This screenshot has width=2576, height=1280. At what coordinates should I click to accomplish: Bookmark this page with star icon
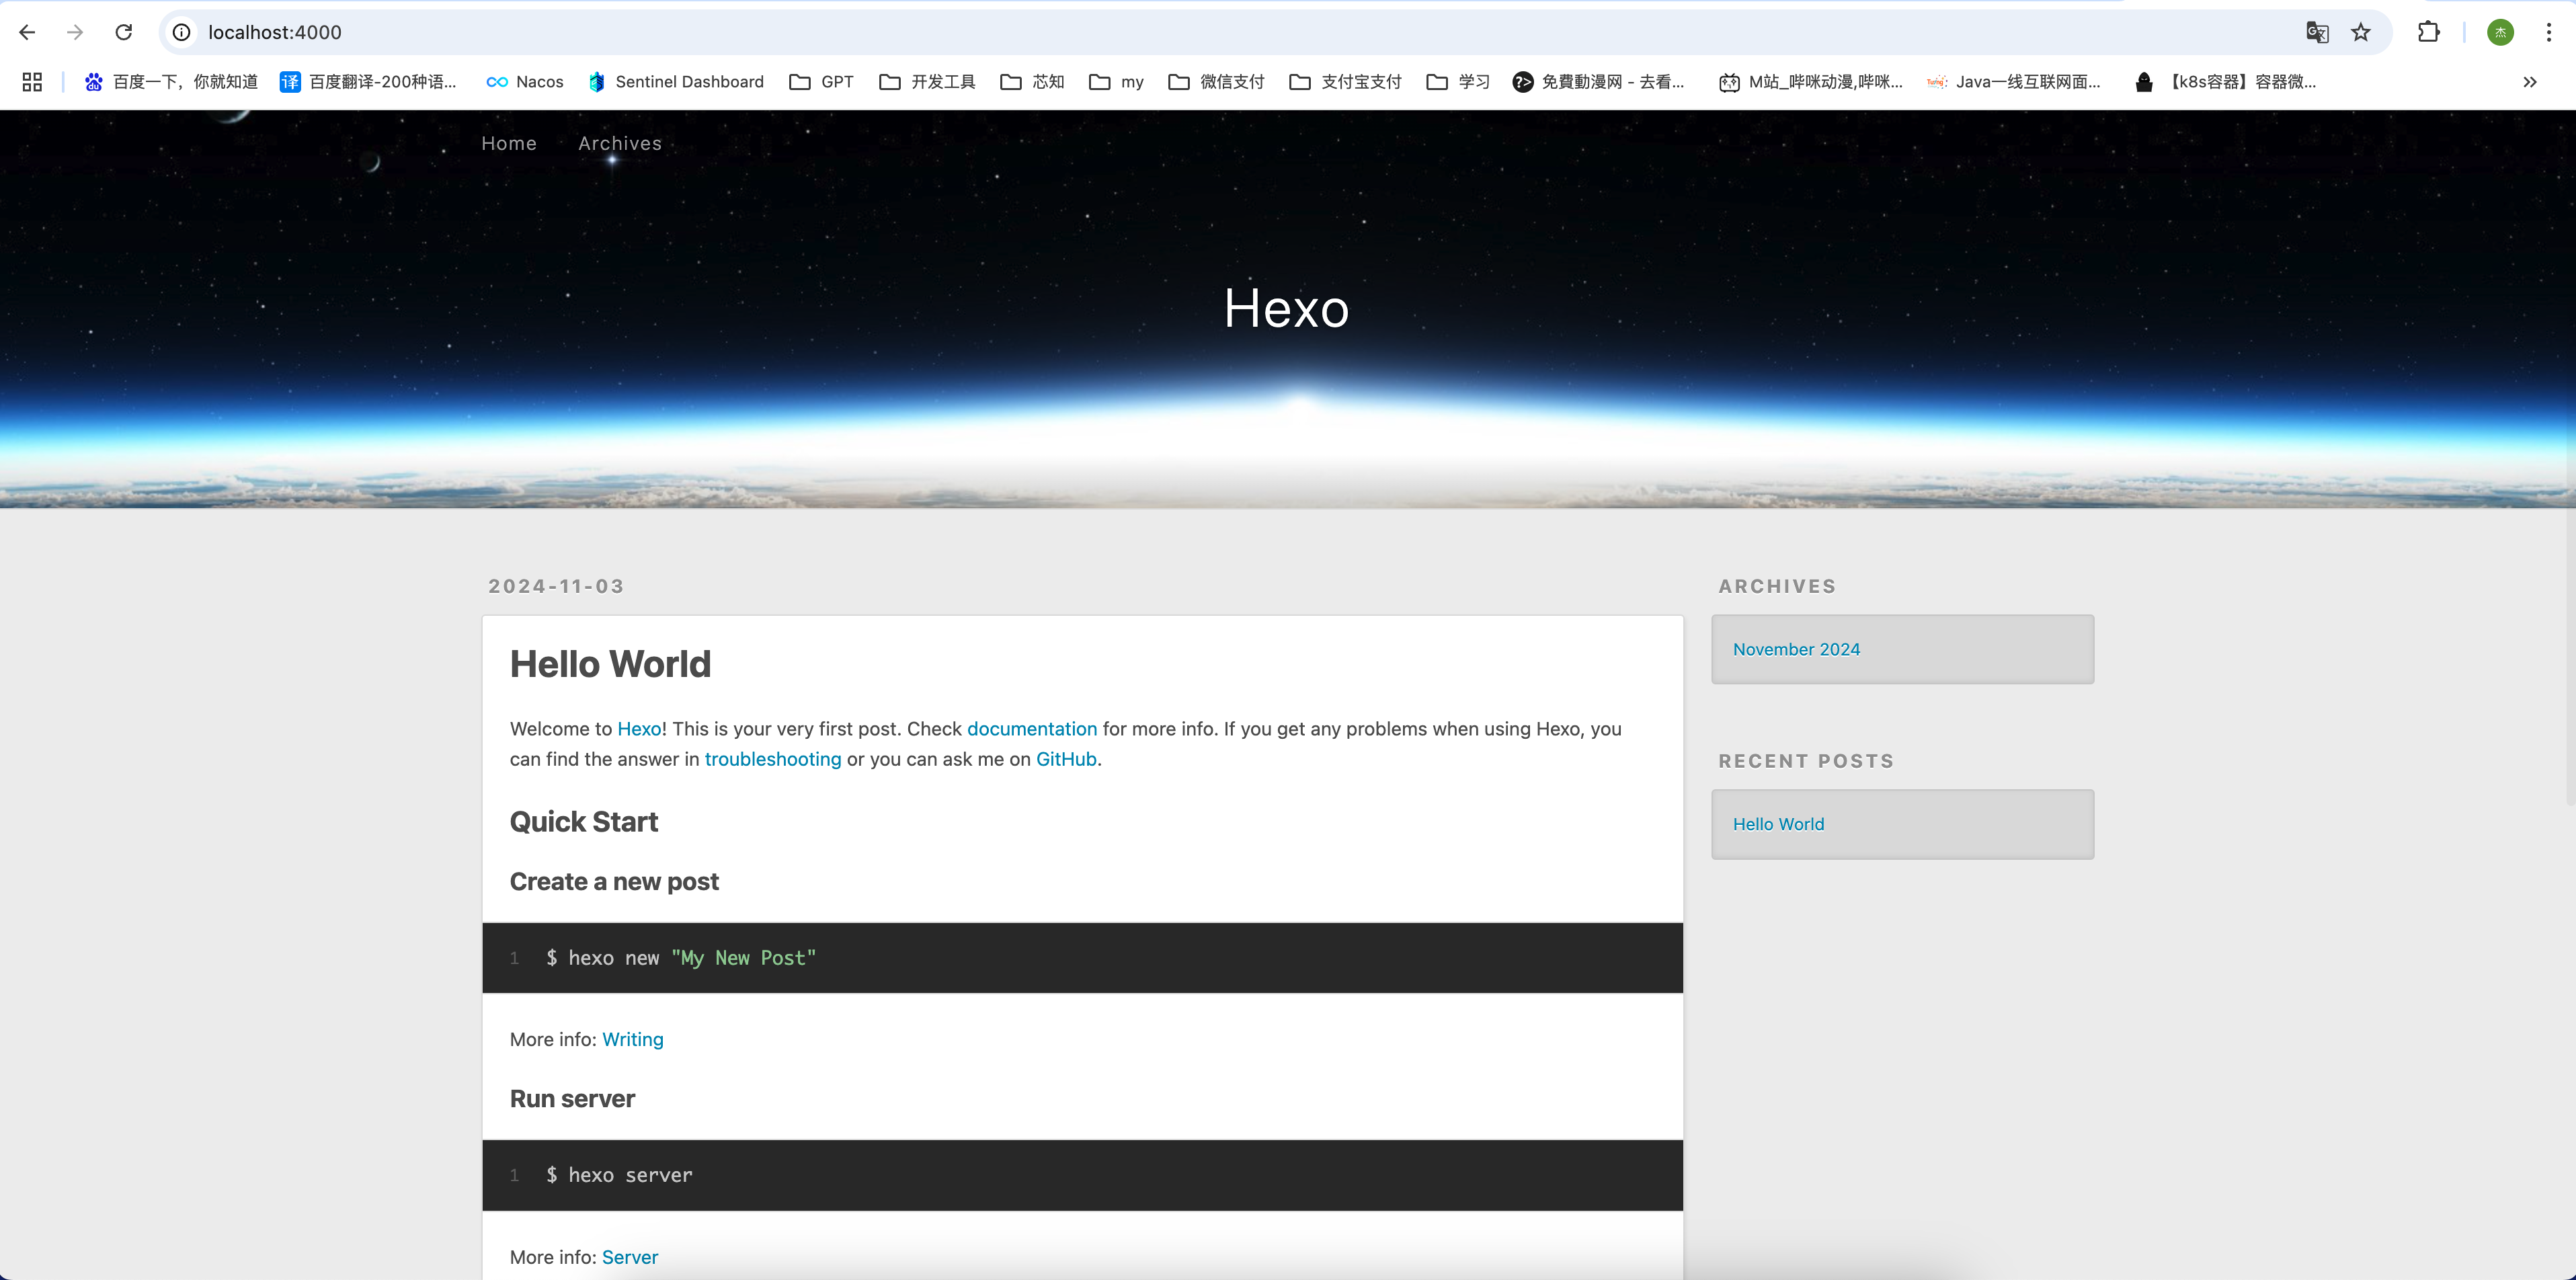pyautogui.click(x=2361, y=32)
